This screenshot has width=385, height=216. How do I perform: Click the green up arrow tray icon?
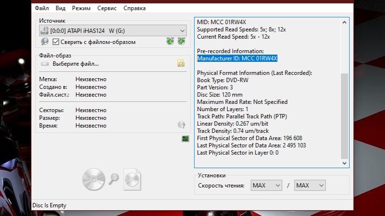coord(170,42)
